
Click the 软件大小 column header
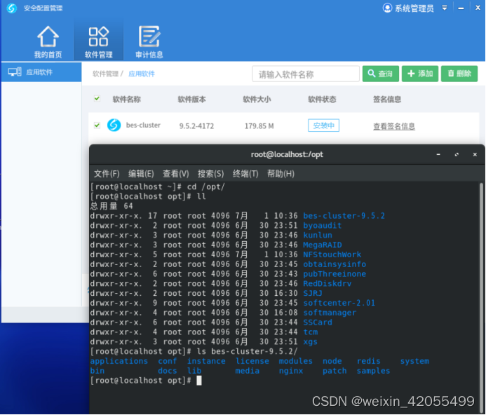pyautogui.click(x=257, y=100)
